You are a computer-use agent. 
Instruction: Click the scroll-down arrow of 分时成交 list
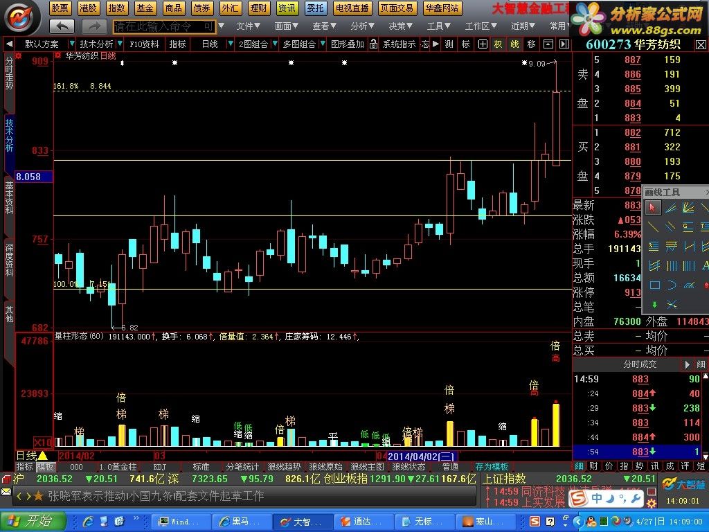click(706, 457)
